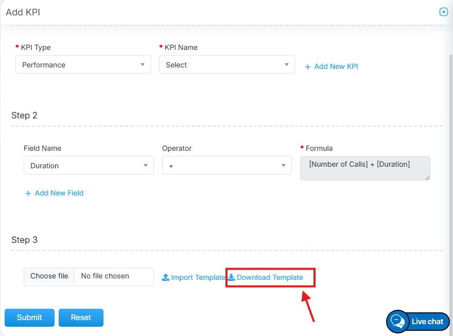This screenshot has height=336, width=453.
Task: Click the Formula box resize handle
Action: pos(427,178)
